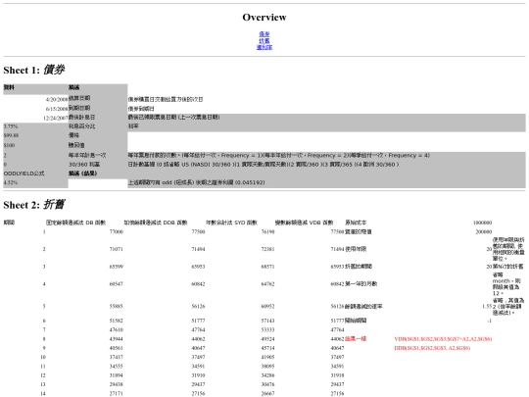
Task: Click the red VDB($G$1,... formula text
Action: tap(443, 338)
